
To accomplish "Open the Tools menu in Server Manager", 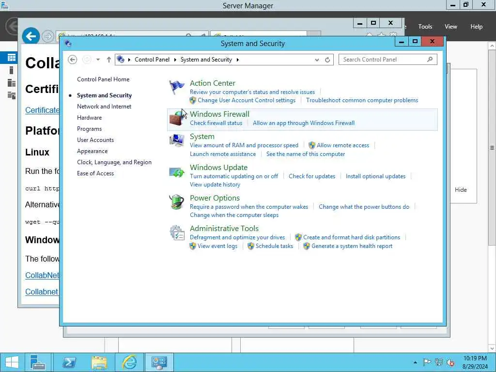I will [x=425, y=27].
